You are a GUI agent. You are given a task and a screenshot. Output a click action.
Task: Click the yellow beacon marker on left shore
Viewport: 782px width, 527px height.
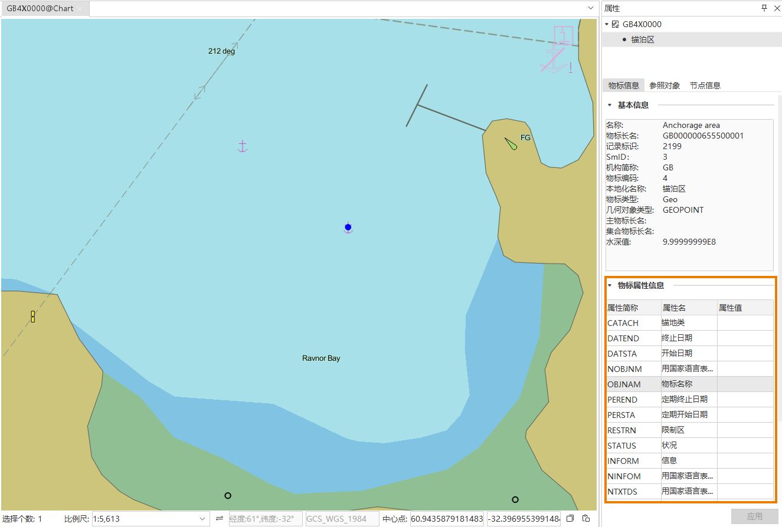click(x=33, y=317)
